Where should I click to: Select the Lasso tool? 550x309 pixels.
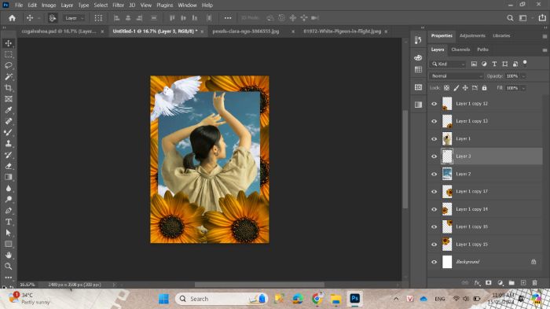coord(9,66)
